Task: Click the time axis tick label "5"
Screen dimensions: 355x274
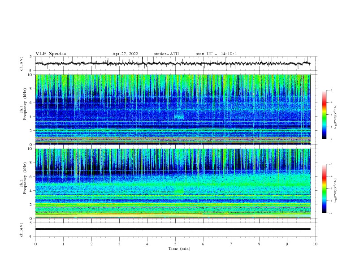Action: point(175,244)
